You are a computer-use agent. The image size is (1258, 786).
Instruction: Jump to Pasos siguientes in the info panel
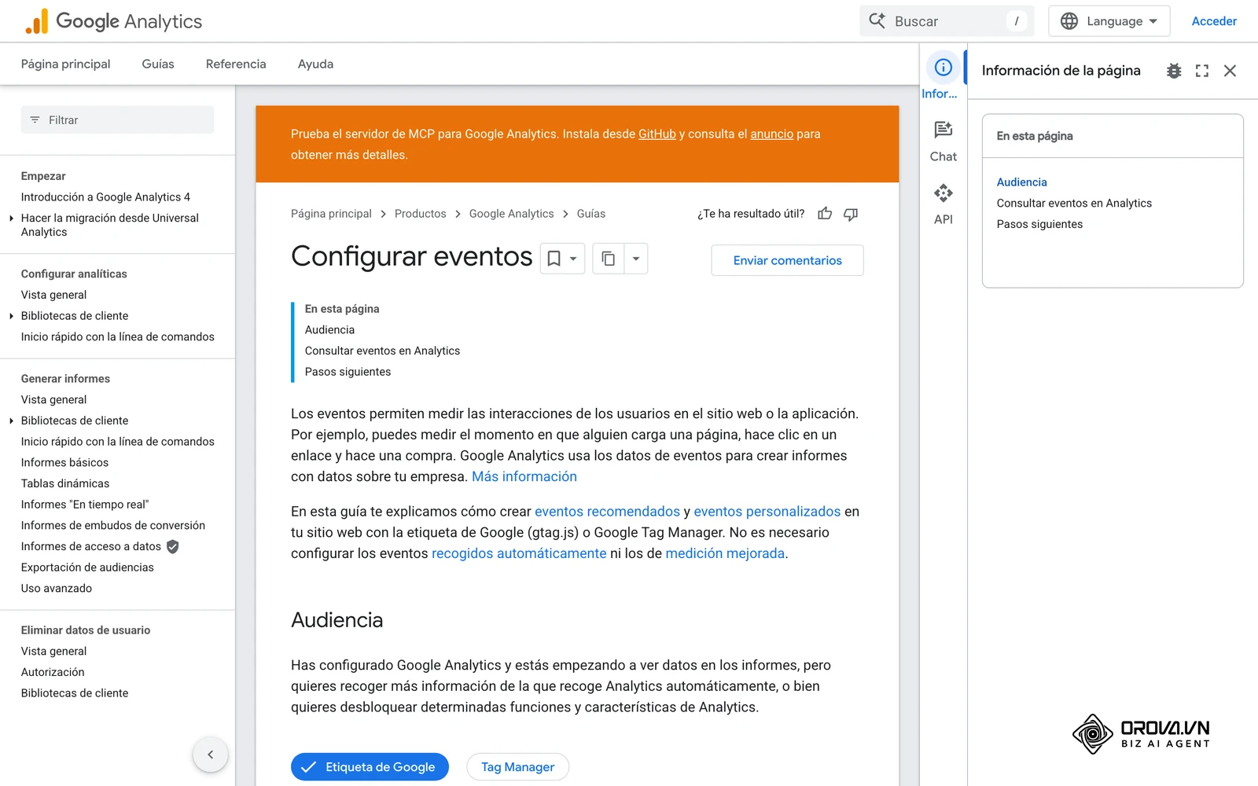pos(1039,225)
